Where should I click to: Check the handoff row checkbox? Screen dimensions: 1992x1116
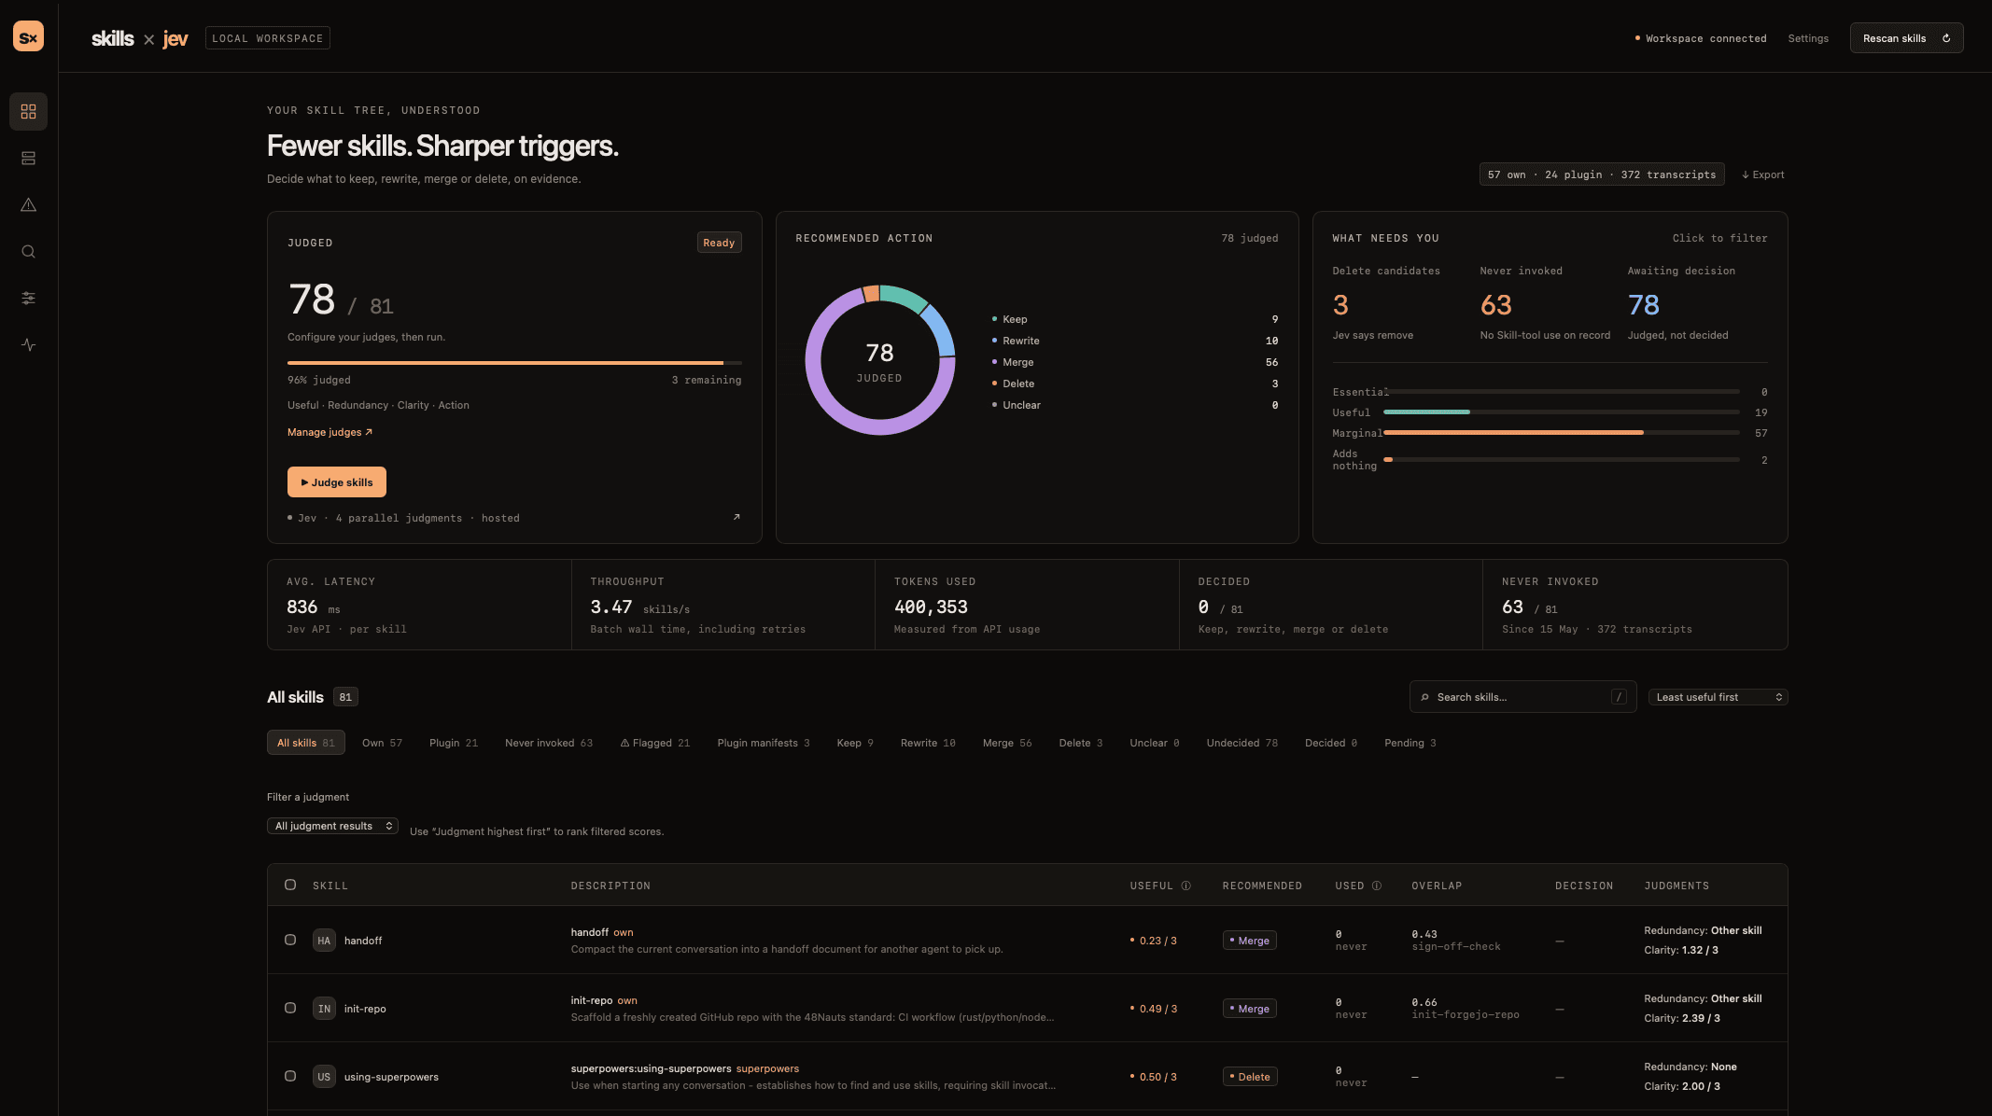pos(290,940)
